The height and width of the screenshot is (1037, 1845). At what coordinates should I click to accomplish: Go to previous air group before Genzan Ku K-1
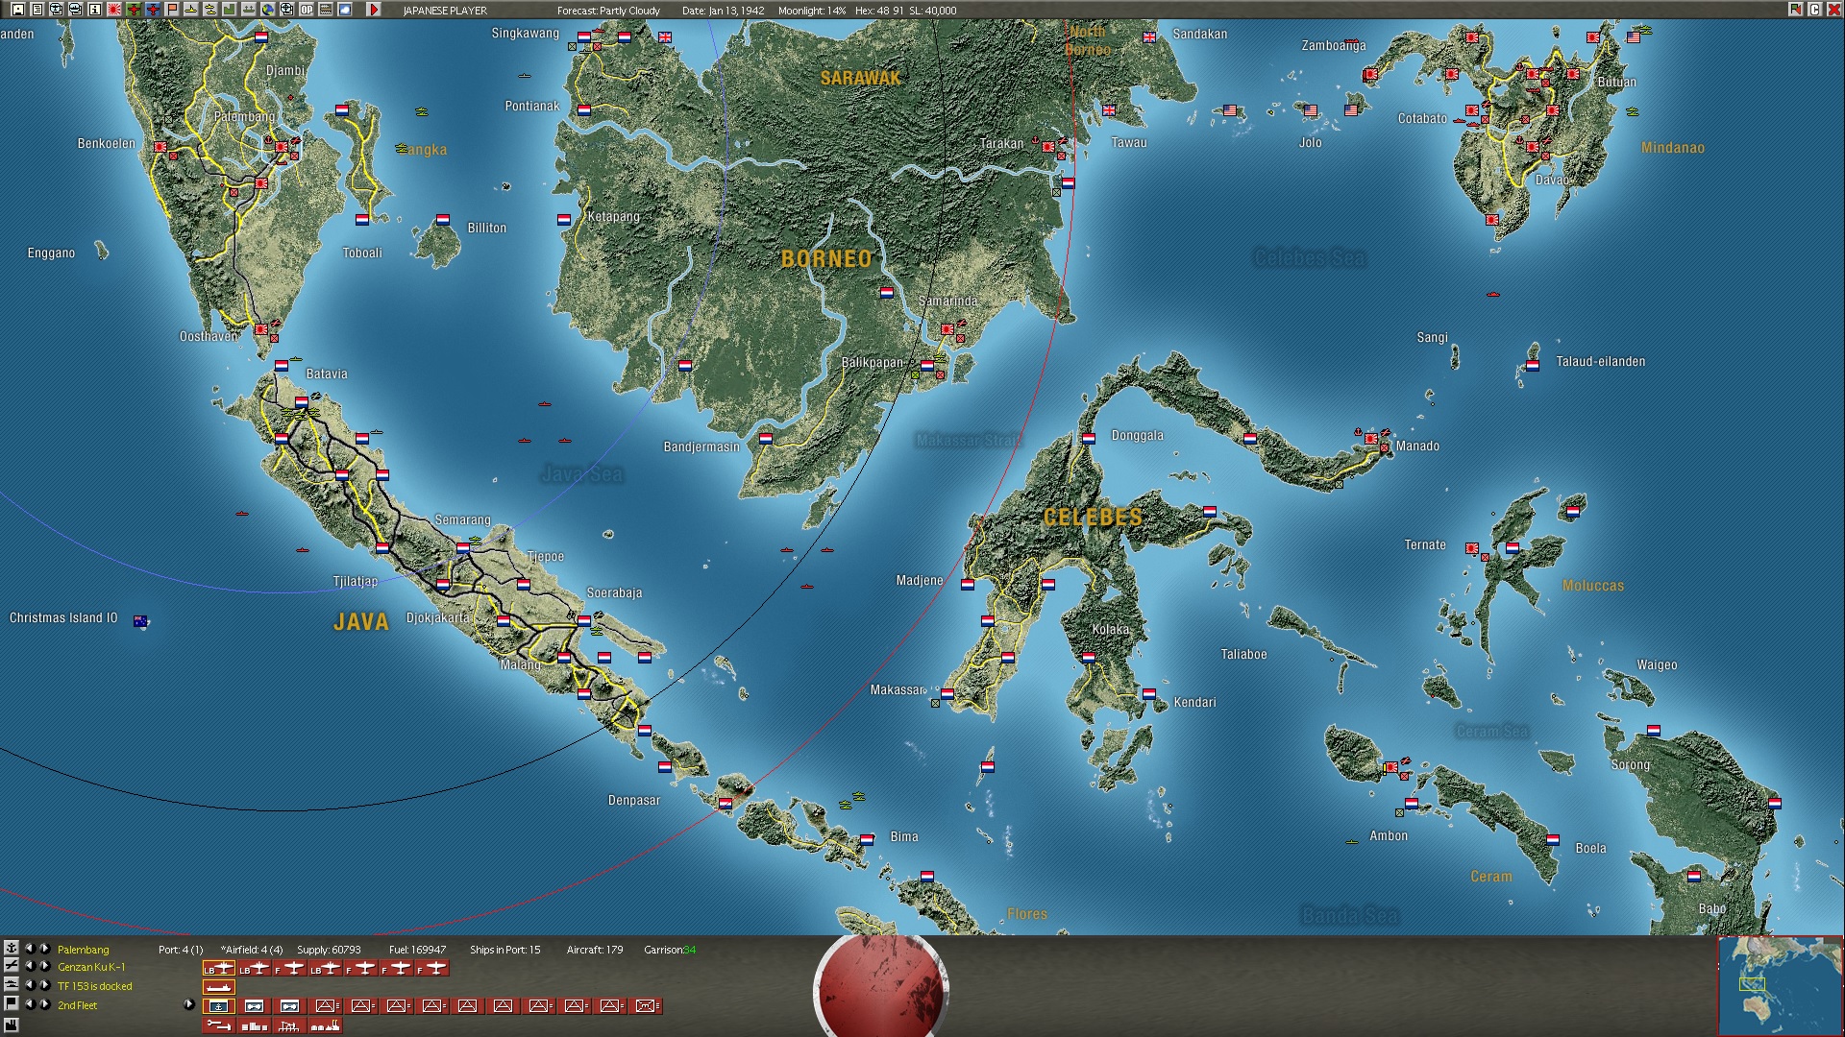click(30, 966)
